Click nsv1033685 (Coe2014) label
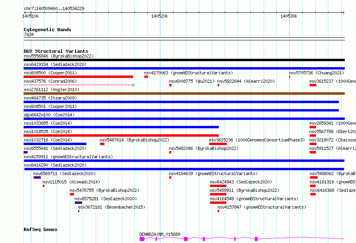This screenshot has width=356, height=243. coord(48,123)
